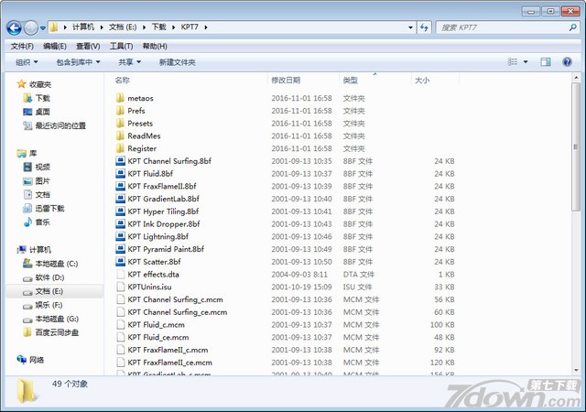This screenshot has width=586, height=412.
Task: Click the refresh button beside address bar
Action: 424,27
